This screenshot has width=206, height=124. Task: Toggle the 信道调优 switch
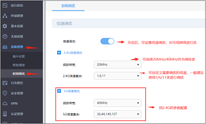[x=107, y=41]
